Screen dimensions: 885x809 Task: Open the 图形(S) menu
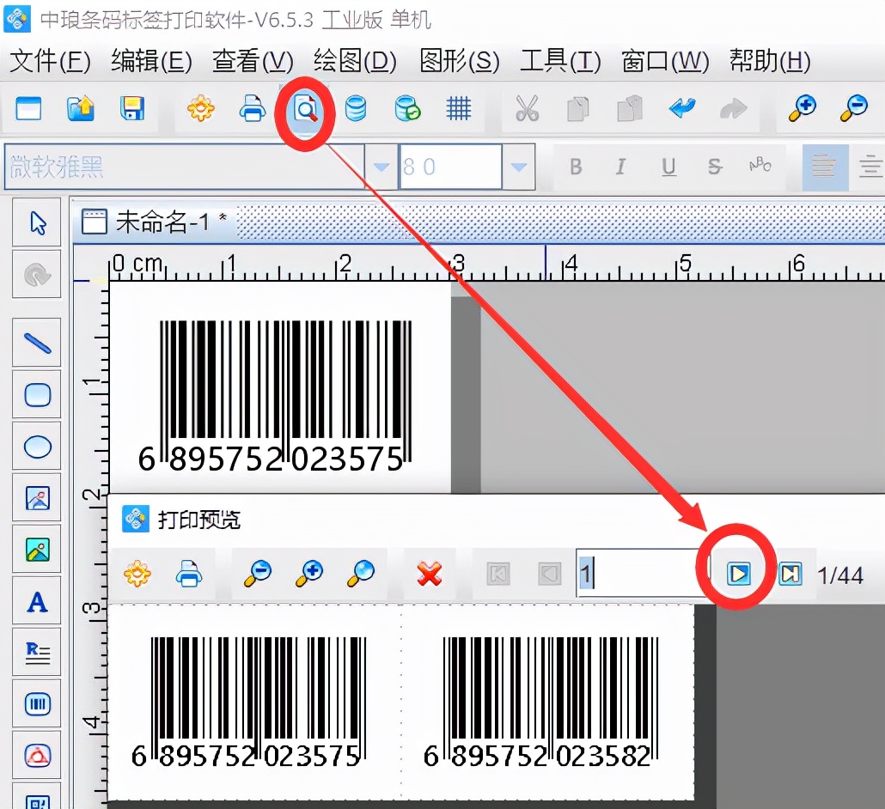(x=460, y=60)
